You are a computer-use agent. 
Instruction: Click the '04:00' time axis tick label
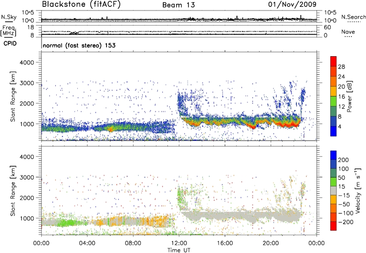(x=87, y=243)
